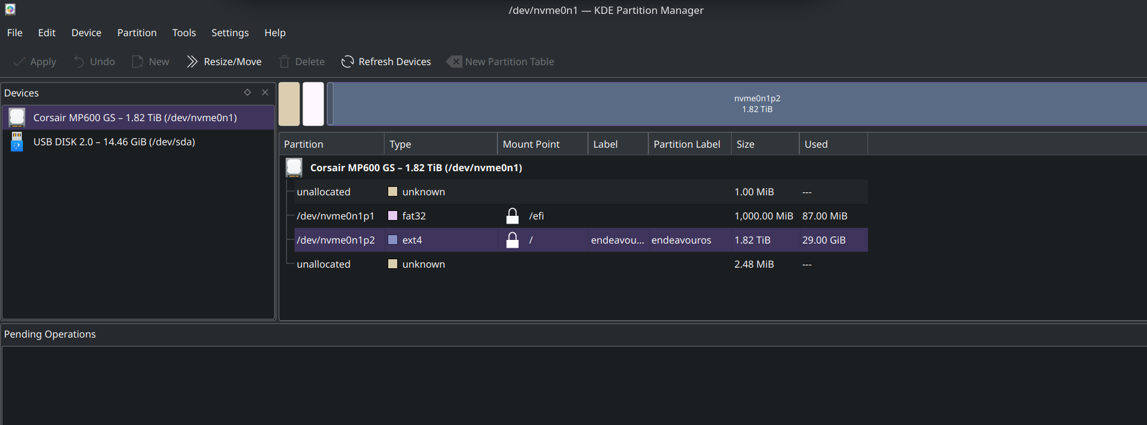Open the Tools menu

pos(184,33)
